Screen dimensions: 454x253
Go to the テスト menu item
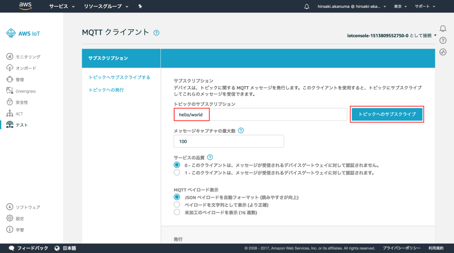(22, 125)
